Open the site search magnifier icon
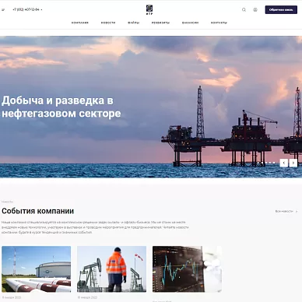Image resolution: width=302 pixels, height=302 pixels. pos(244,10)
